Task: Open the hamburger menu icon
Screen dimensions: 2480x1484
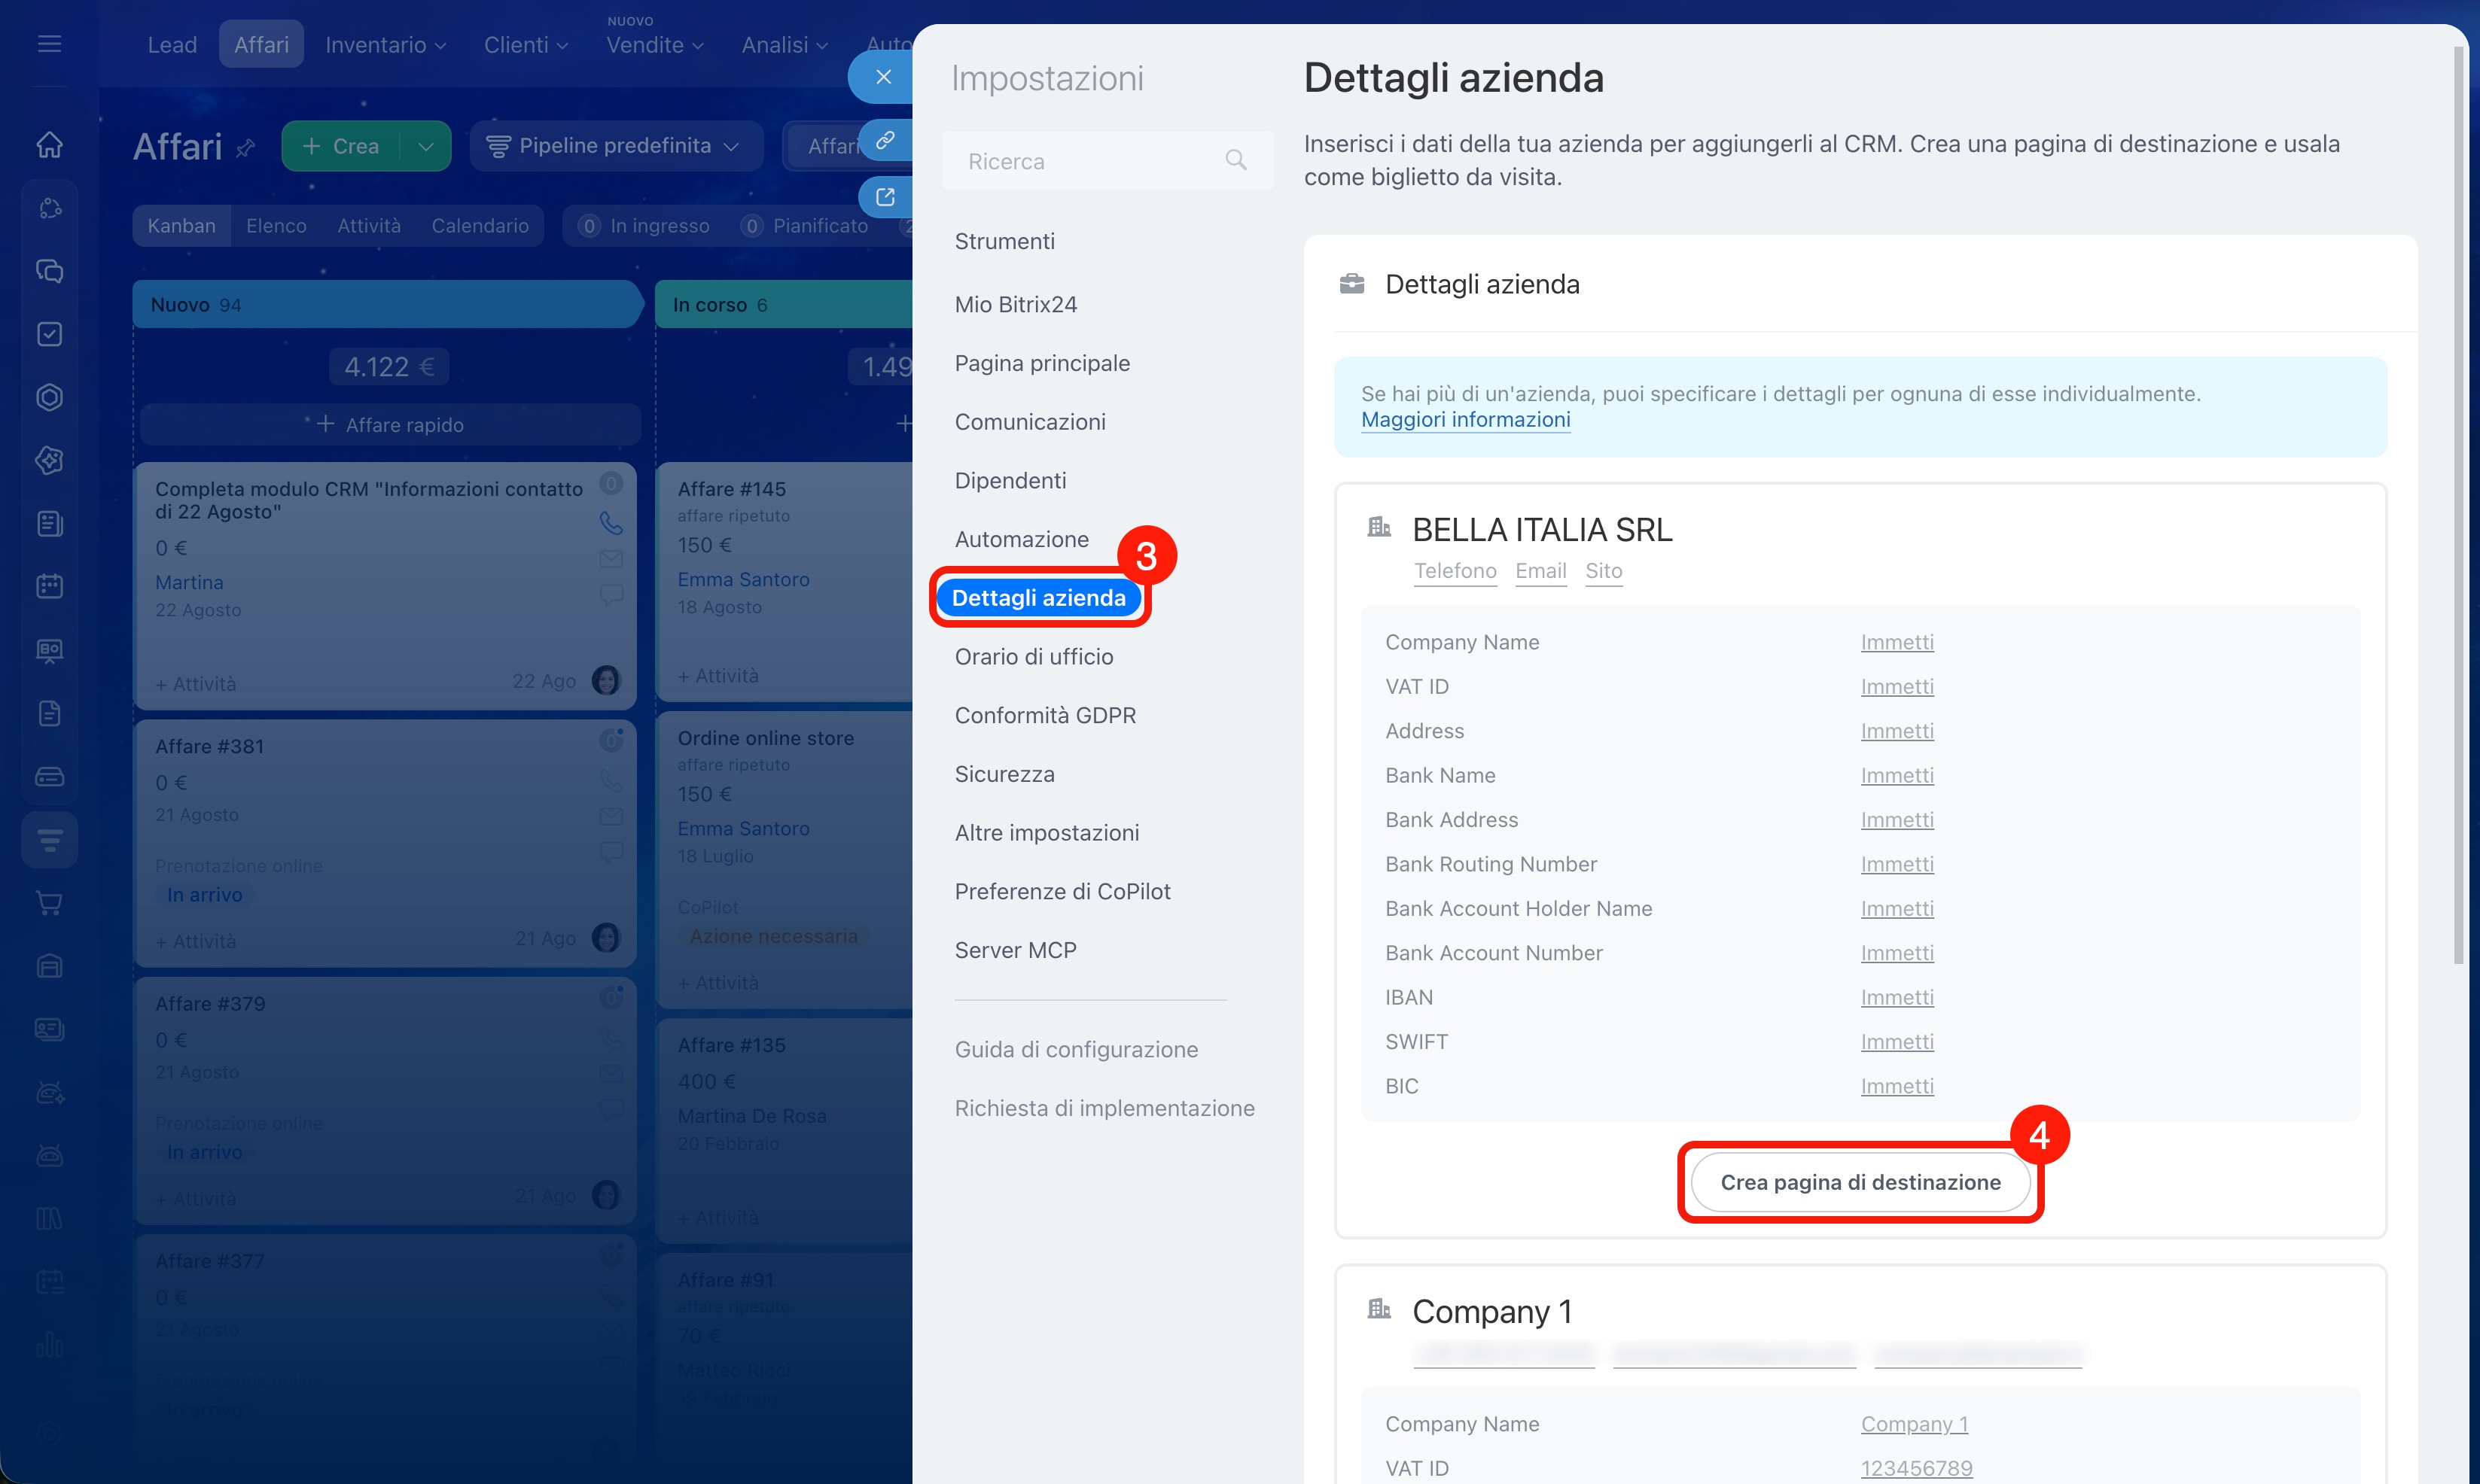Action: coord(49,44)
